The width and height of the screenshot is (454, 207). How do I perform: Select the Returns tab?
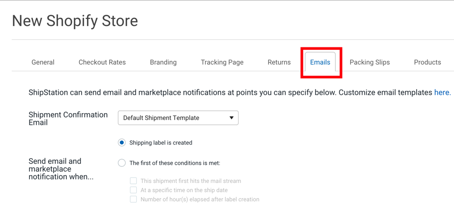click(279, 62)
